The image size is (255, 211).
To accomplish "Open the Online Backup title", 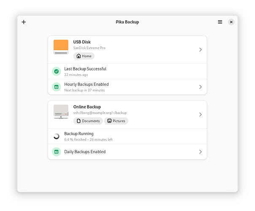I will [87, 107].
